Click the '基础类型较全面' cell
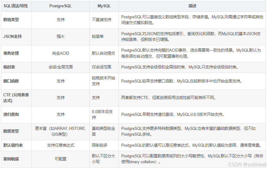Image resolution: width=268 pixels, height=169 pixels. tap(104, 131)
